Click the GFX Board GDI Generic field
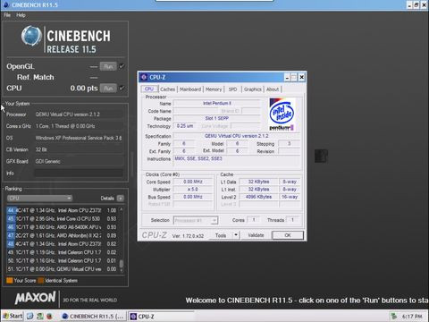 79,161
